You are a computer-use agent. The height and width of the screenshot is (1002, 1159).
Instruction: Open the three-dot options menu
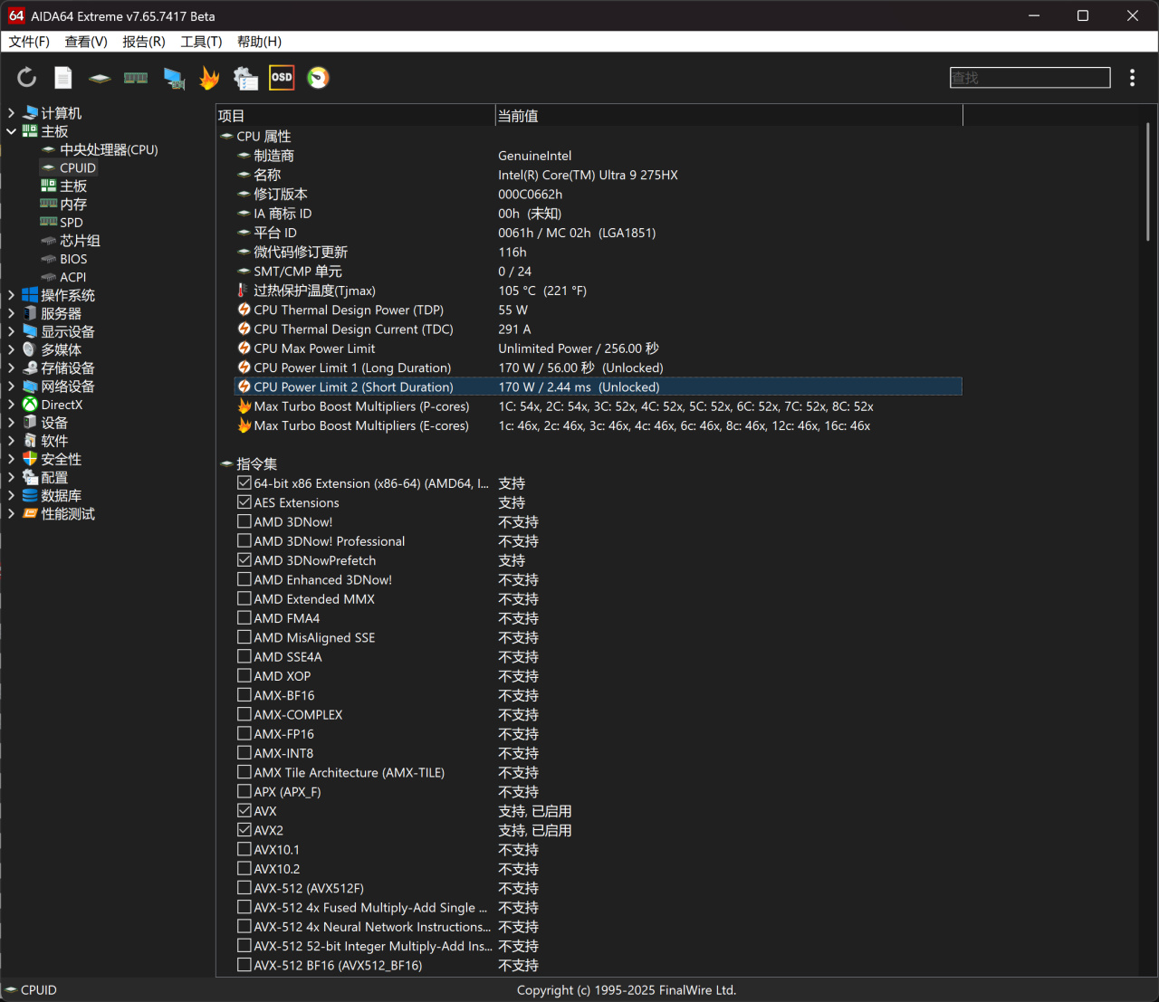pyautogui.click(x=1132, y=78)
